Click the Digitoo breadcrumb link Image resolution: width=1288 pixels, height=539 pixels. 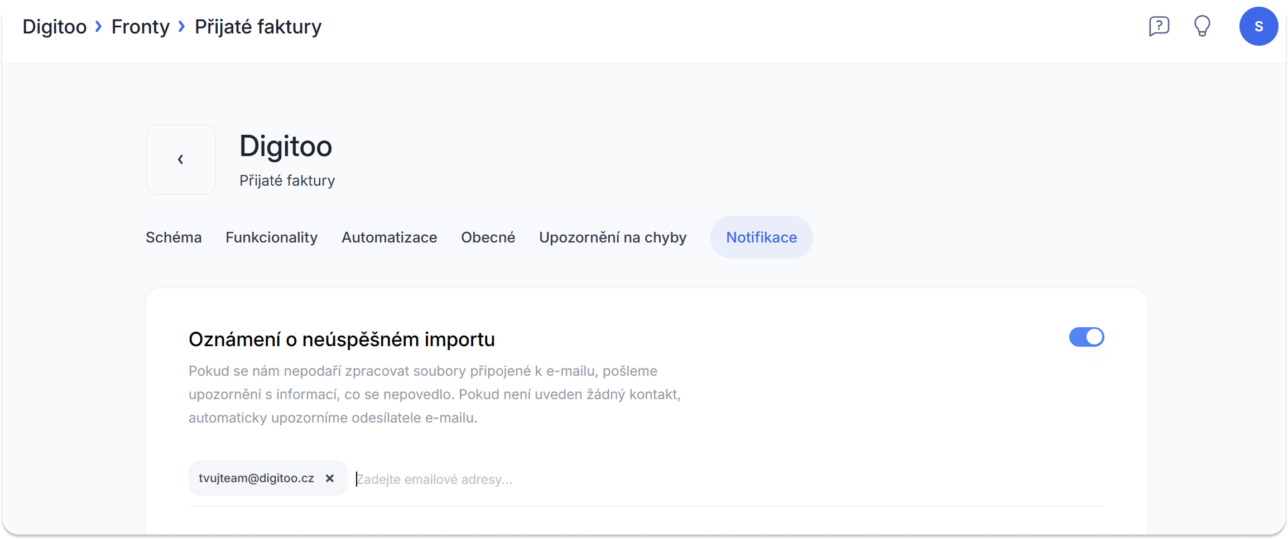point(55,27)
